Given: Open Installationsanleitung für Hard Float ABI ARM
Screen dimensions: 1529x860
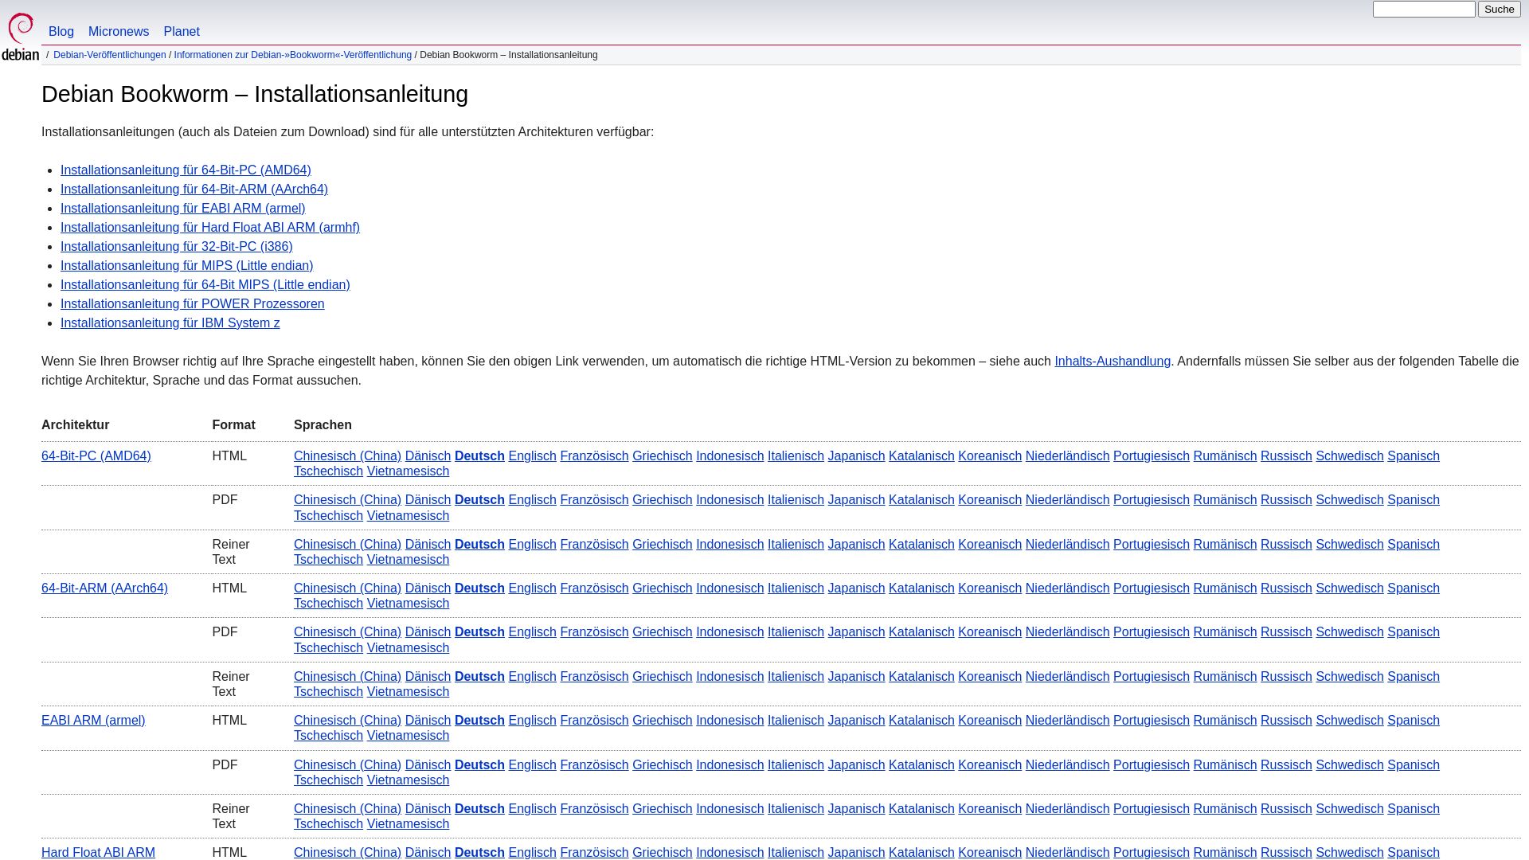Looking at the screenshot, I should click(210, 228).
